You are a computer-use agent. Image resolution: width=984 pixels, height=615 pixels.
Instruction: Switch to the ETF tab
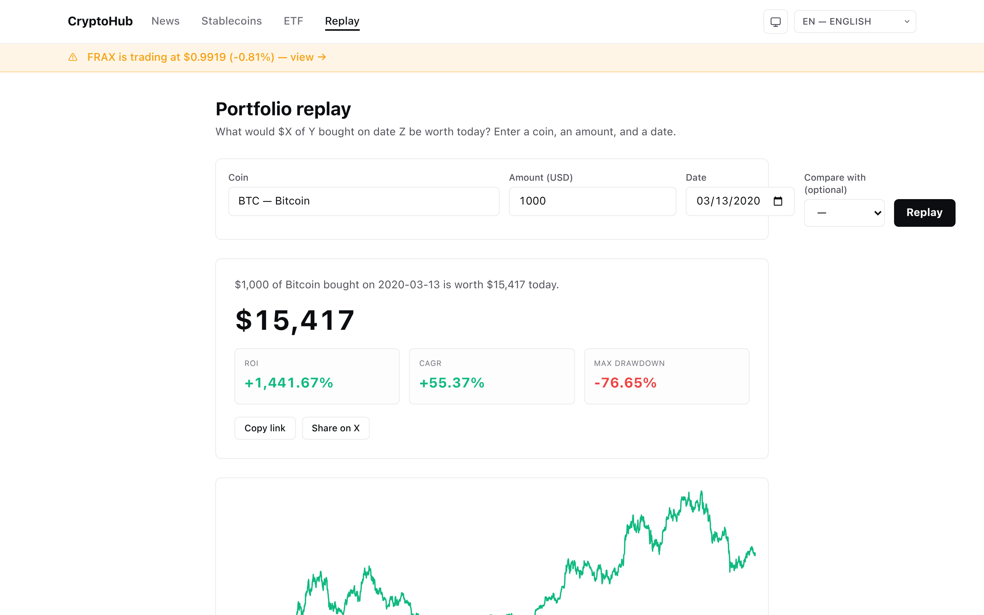click(x=293, y=21)
